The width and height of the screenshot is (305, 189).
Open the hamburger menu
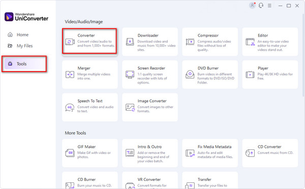(269, 6)
